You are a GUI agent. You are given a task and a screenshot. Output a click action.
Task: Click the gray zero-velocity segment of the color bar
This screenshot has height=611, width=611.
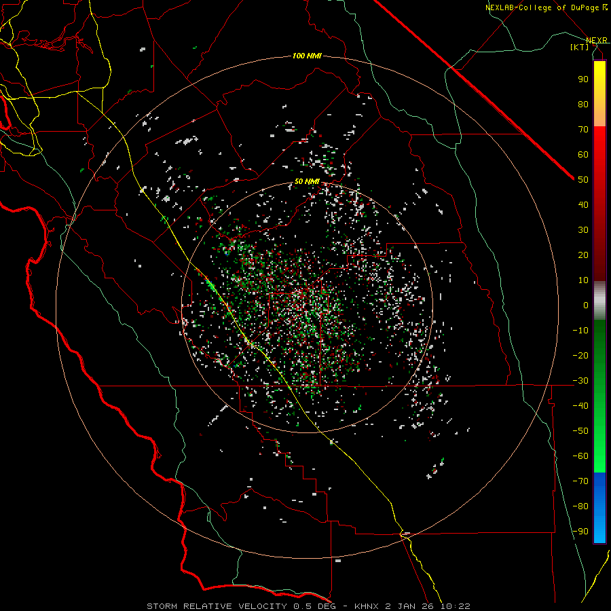(x=599, y=301)
